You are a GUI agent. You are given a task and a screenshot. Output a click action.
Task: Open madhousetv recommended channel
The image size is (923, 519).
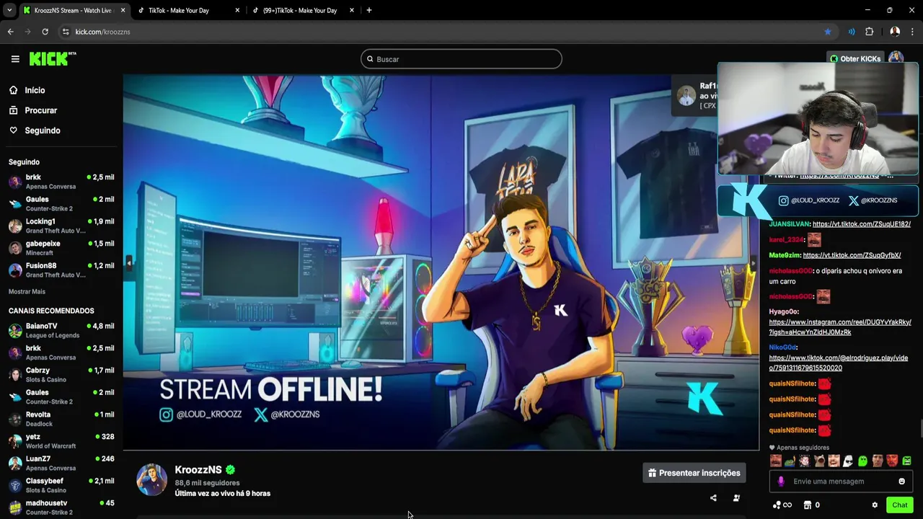pos(61,507)
